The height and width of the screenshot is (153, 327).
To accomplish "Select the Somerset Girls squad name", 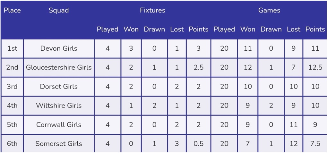I will click(x=59, y=144).
